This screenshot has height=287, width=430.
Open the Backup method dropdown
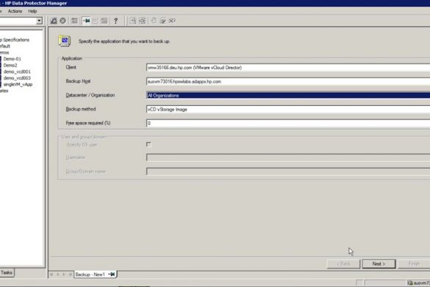[288, 110]
